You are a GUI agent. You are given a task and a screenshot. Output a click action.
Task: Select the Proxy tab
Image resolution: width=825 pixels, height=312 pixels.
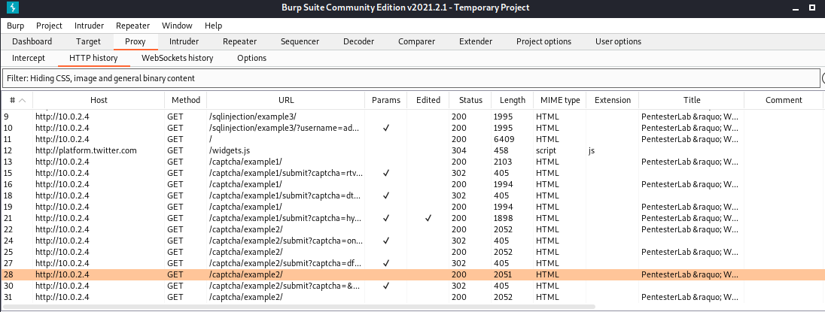(135, 41)
